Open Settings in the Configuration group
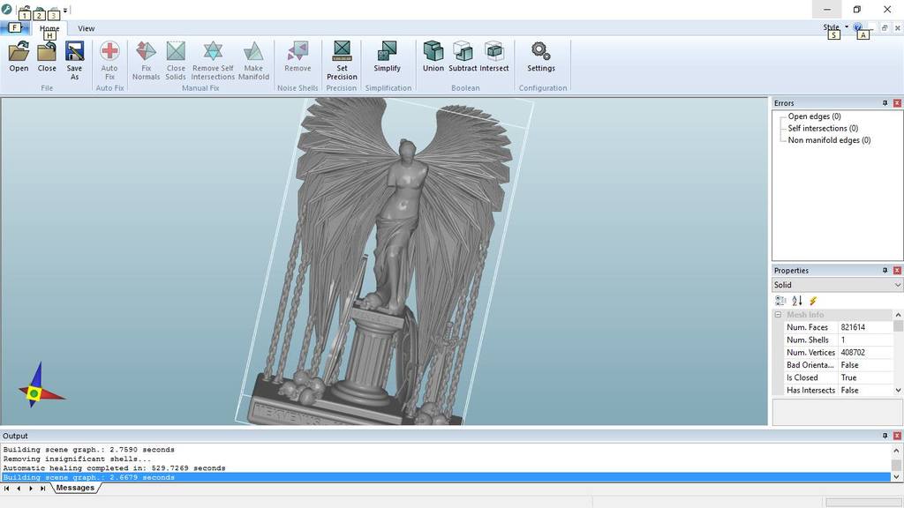904x508 pixels. click(541, 56)
